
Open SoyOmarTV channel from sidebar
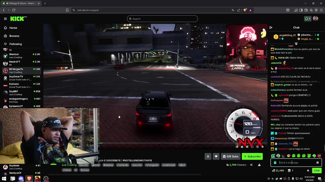click(x=22, y=78)
